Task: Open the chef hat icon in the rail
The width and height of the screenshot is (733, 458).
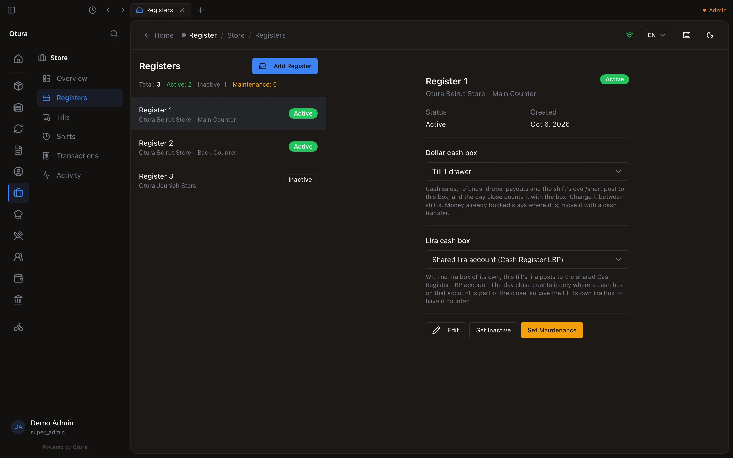Action: (18, 214)
